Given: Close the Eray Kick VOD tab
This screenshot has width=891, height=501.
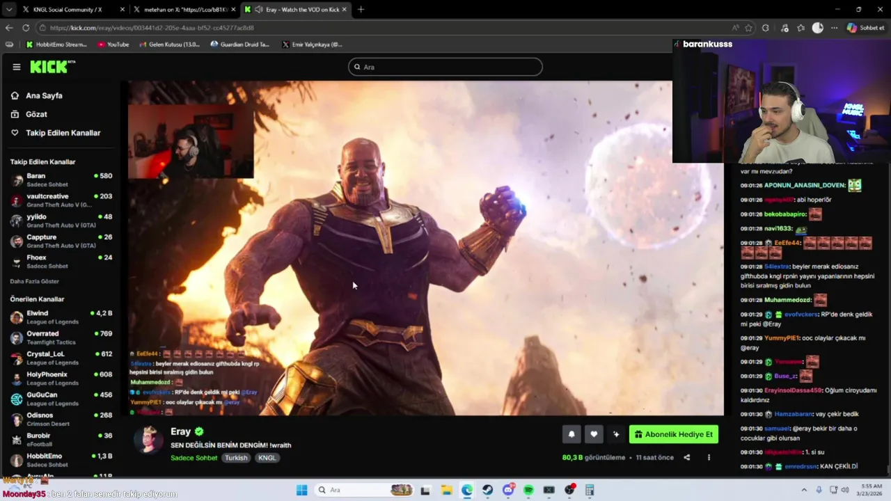Looking at the screenshot, I should pos(344,9).
